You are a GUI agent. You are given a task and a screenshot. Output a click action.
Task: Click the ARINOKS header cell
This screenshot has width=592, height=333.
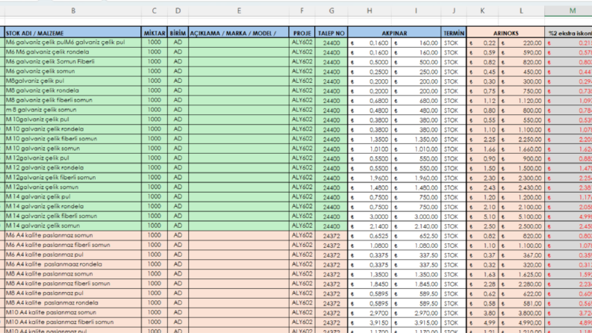point(505,33)
